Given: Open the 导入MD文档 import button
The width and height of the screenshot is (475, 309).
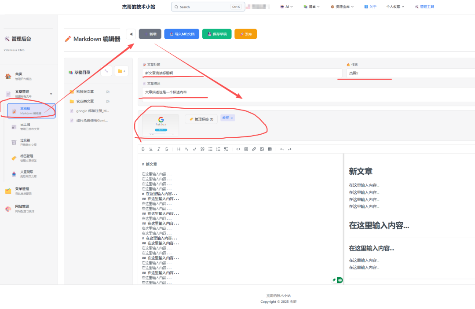Looking at the screenshot, I should tap(181, 33).
